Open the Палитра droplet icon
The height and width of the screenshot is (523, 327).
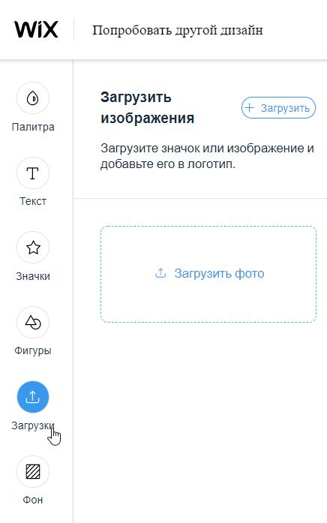point(33,98)
